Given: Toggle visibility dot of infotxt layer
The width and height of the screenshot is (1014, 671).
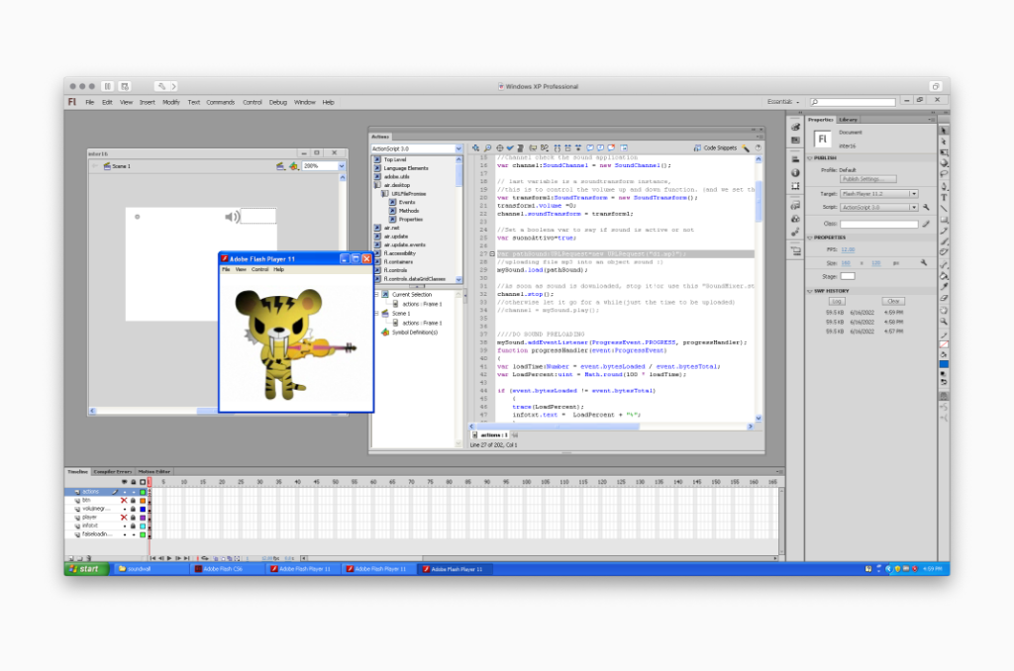Looking at the screenshot, I should (x=124, y=527).
